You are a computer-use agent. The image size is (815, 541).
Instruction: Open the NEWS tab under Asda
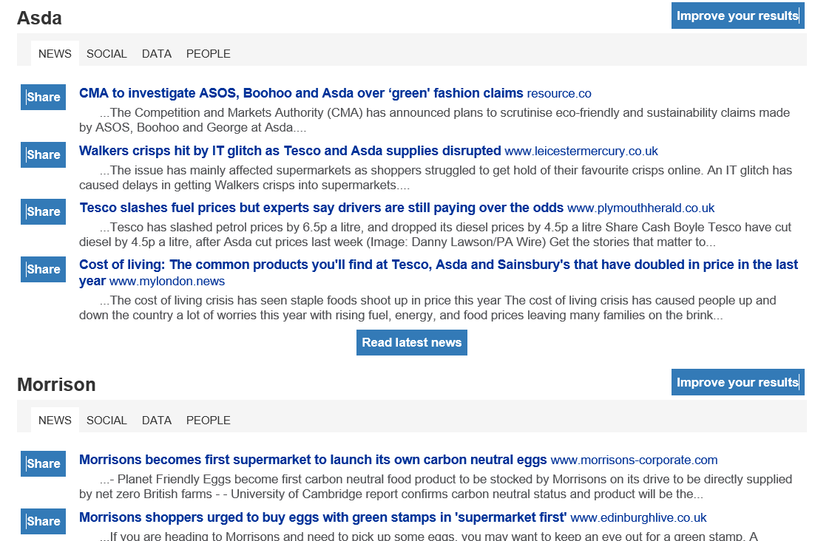pyautogui.click(x=55, y=53)
